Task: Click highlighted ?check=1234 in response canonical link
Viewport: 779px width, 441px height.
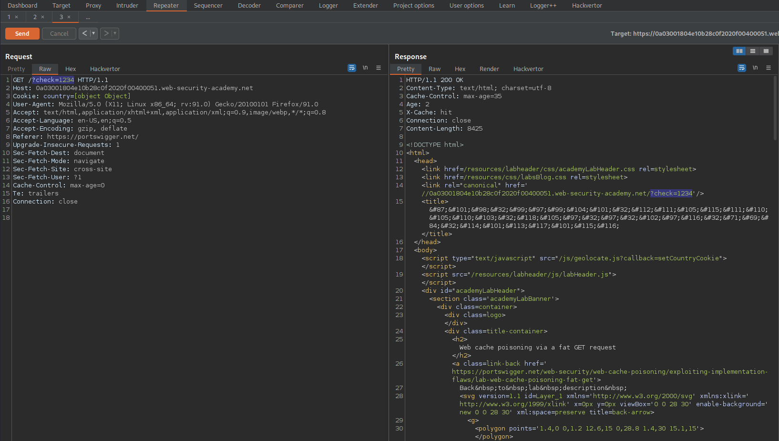Action: (x=671, y=194)
